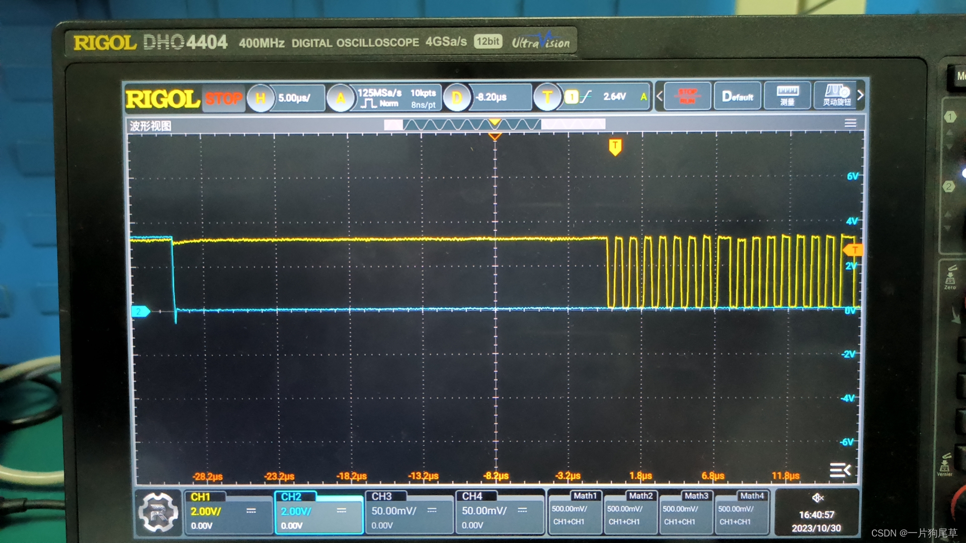
Task: Open 125MSa/s sample rate panel
Action: [x=397, y=98]
